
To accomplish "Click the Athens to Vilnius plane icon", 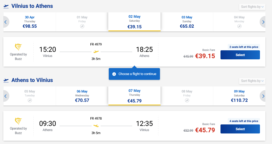I will [6, 80].
